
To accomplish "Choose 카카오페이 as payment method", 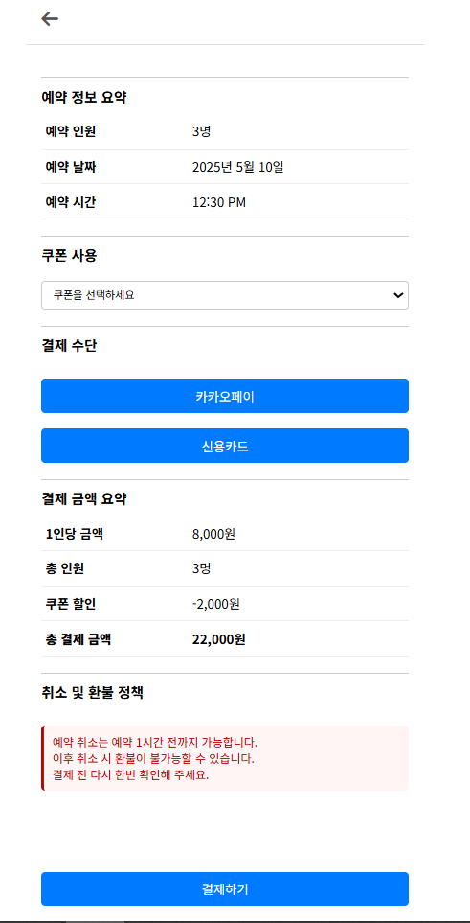I will point(225,396).
